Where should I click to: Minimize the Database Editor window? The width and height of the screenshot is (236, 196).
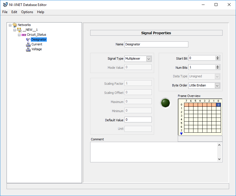tap(203, 5)
